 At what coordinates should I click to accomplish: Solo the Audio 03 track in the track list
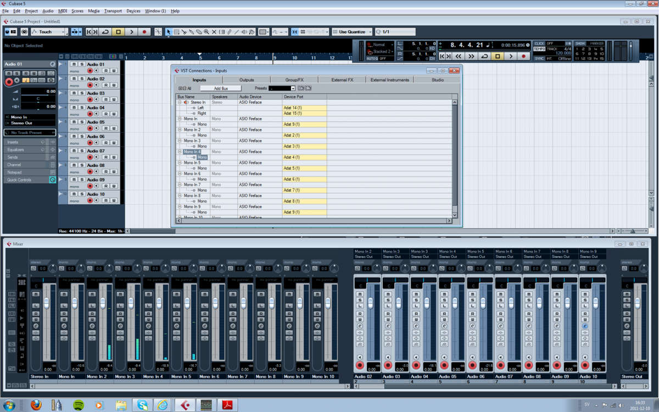81,93
